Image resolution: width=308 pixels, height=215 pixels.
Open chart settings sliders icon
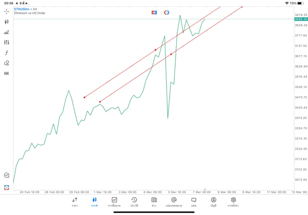coord(7,43)
